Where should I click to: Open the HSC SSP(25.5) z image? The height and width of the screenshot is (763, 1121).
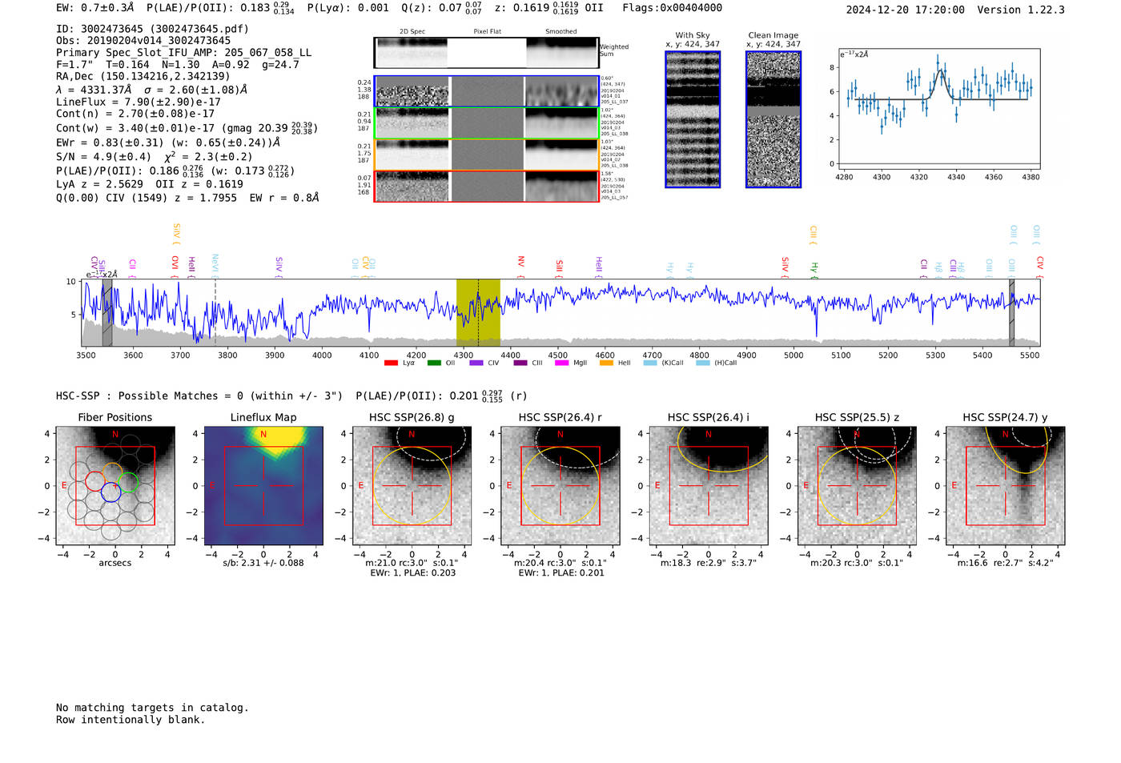click(857, 485)
